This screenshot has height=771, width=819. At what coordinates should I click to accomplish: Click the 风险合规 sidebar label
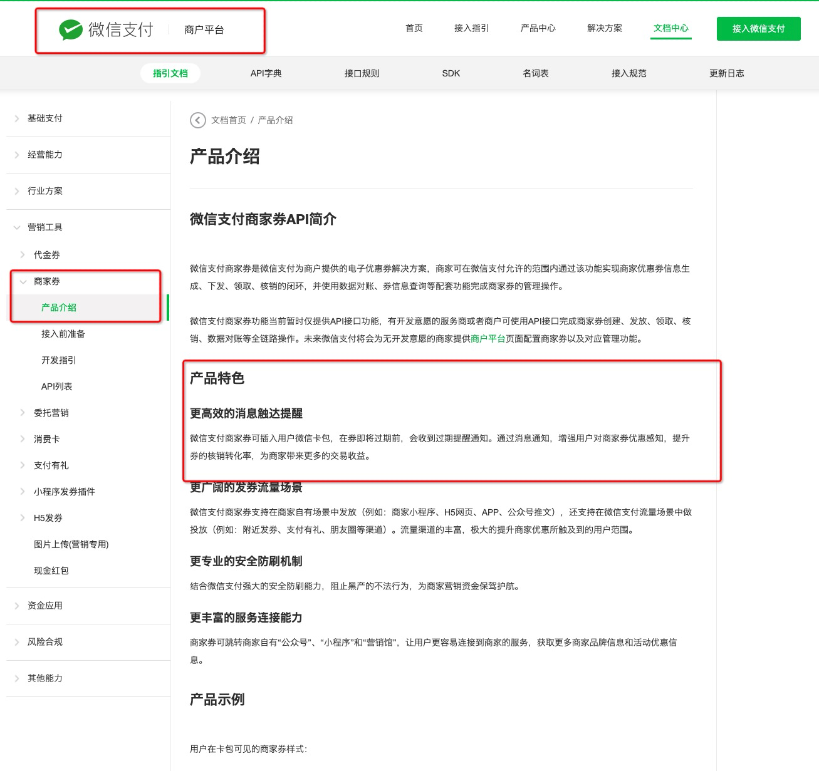pyautogui.click(x=45, y=642)
